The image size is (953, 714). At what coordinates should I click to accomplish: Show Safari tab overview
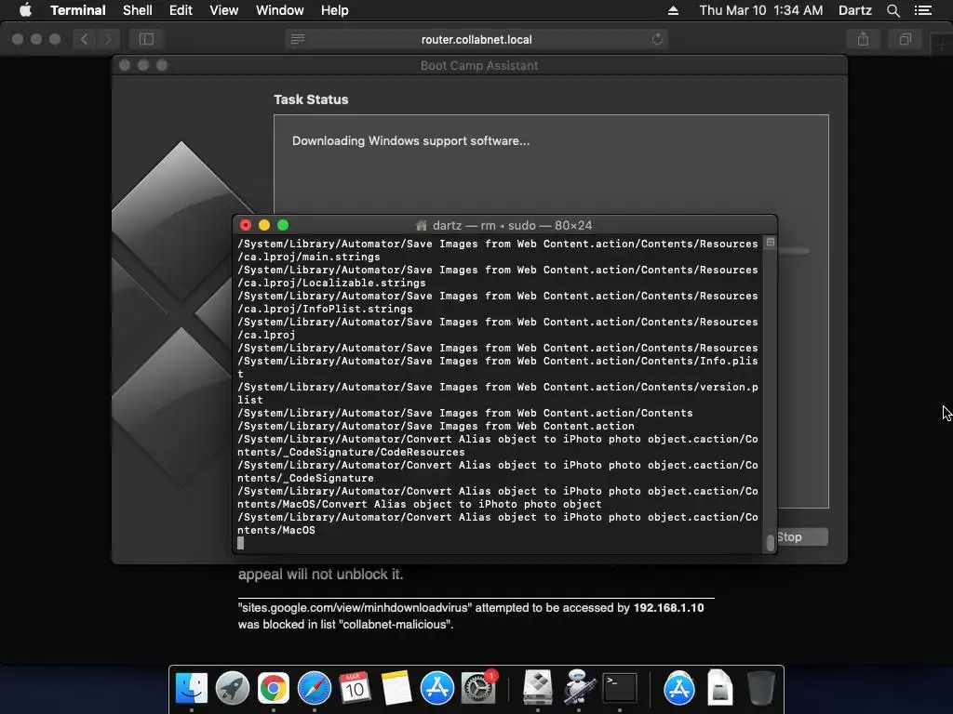(905, 39)
